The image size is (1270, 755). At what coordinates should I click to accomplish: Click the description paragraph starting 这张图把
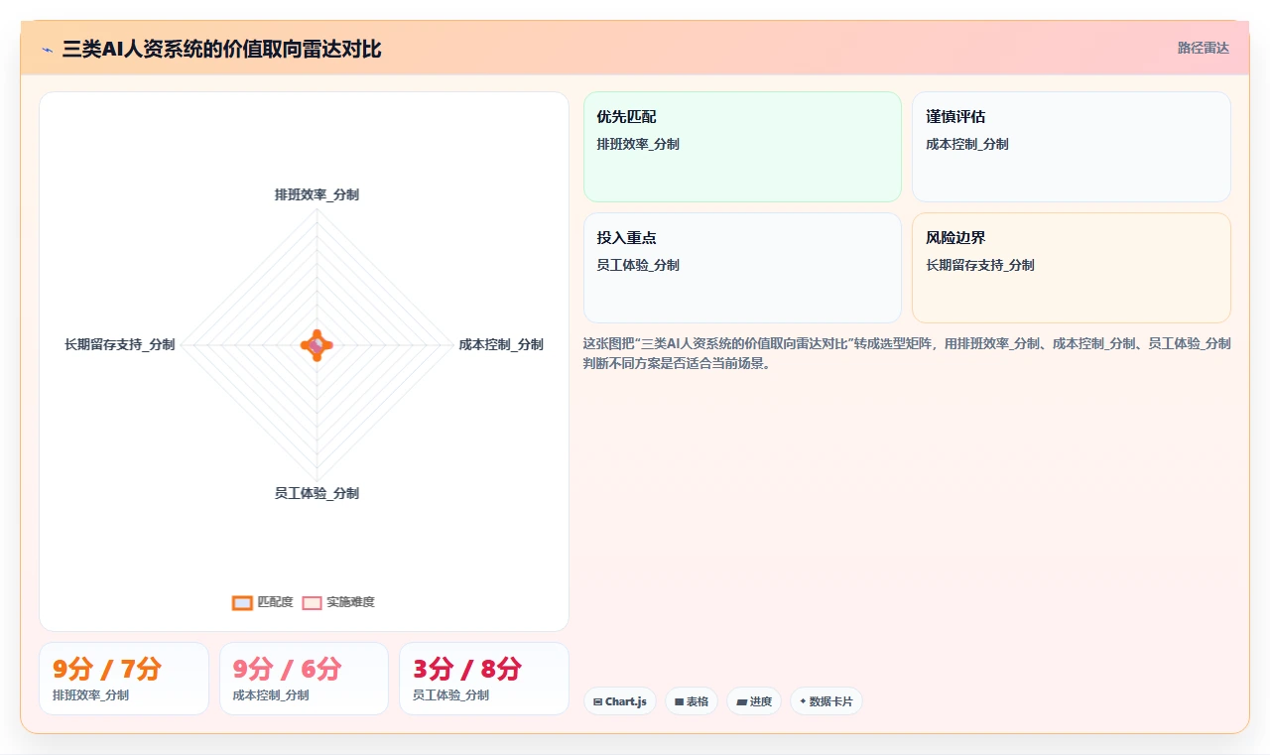907,353
